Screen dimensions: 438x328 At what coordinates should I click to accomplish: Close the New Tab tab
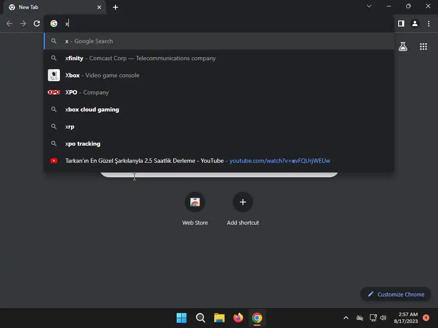[x=99, y=7]
